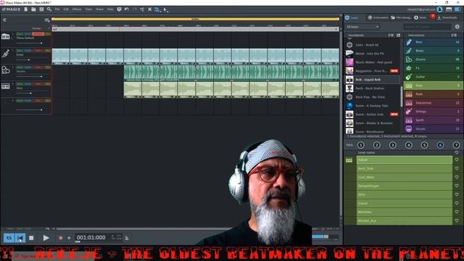Open loop browser settings gear
Viewport: 464px width, 261px height.
[x=457, y=27]
